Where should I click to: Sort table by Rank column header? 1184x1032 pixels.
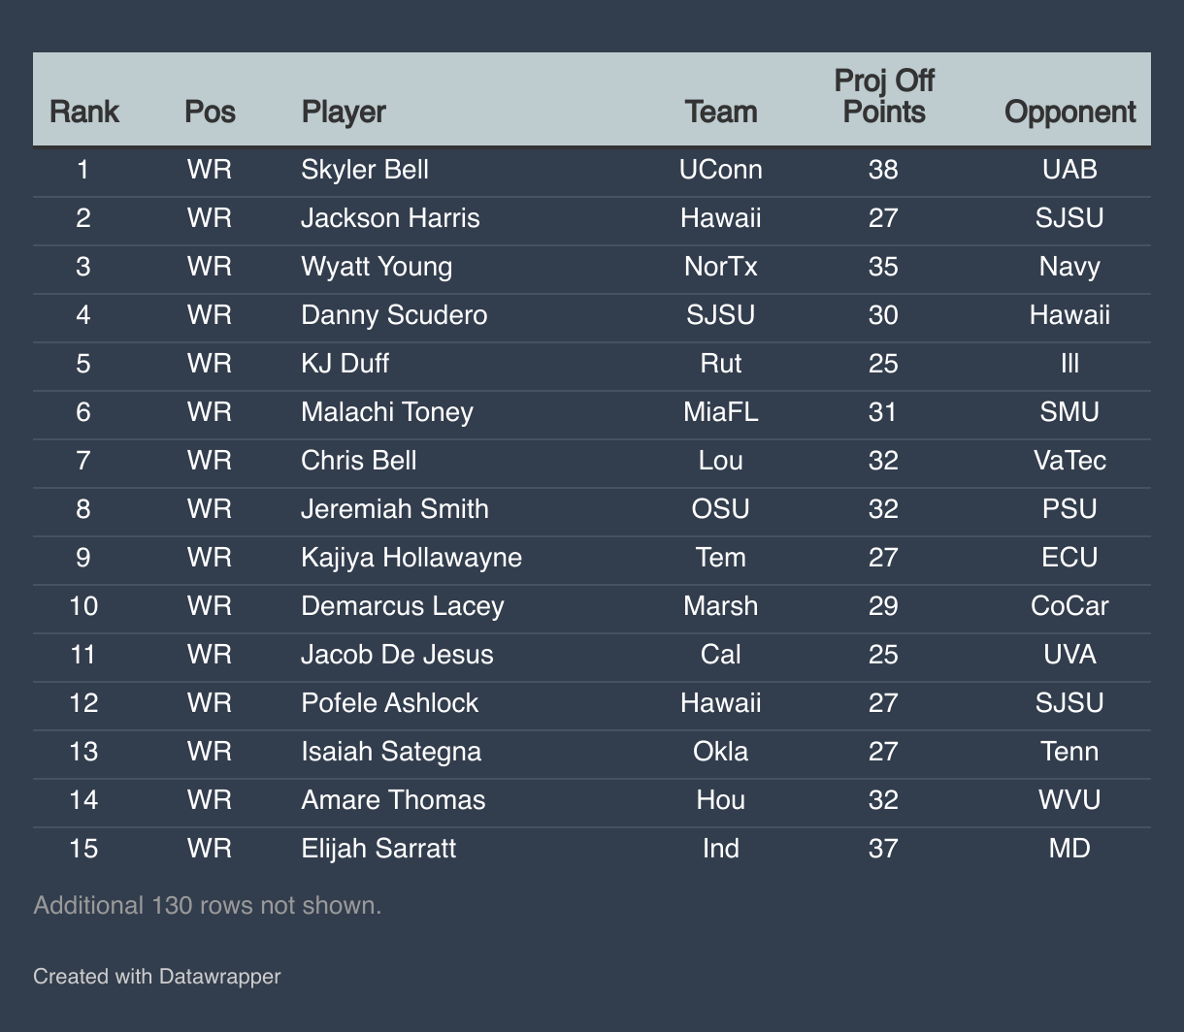pos(84,112)
